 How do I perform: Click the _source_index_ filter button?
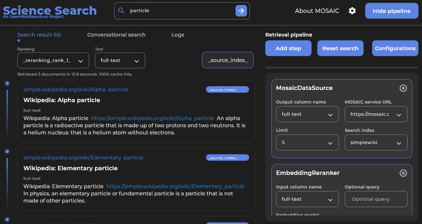tap(228, 60)
